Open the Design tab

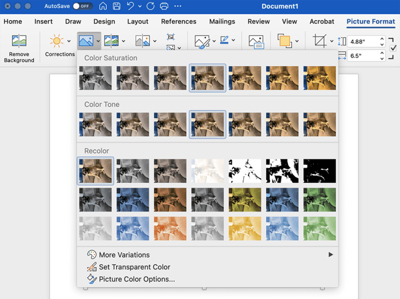coord(104,21)
